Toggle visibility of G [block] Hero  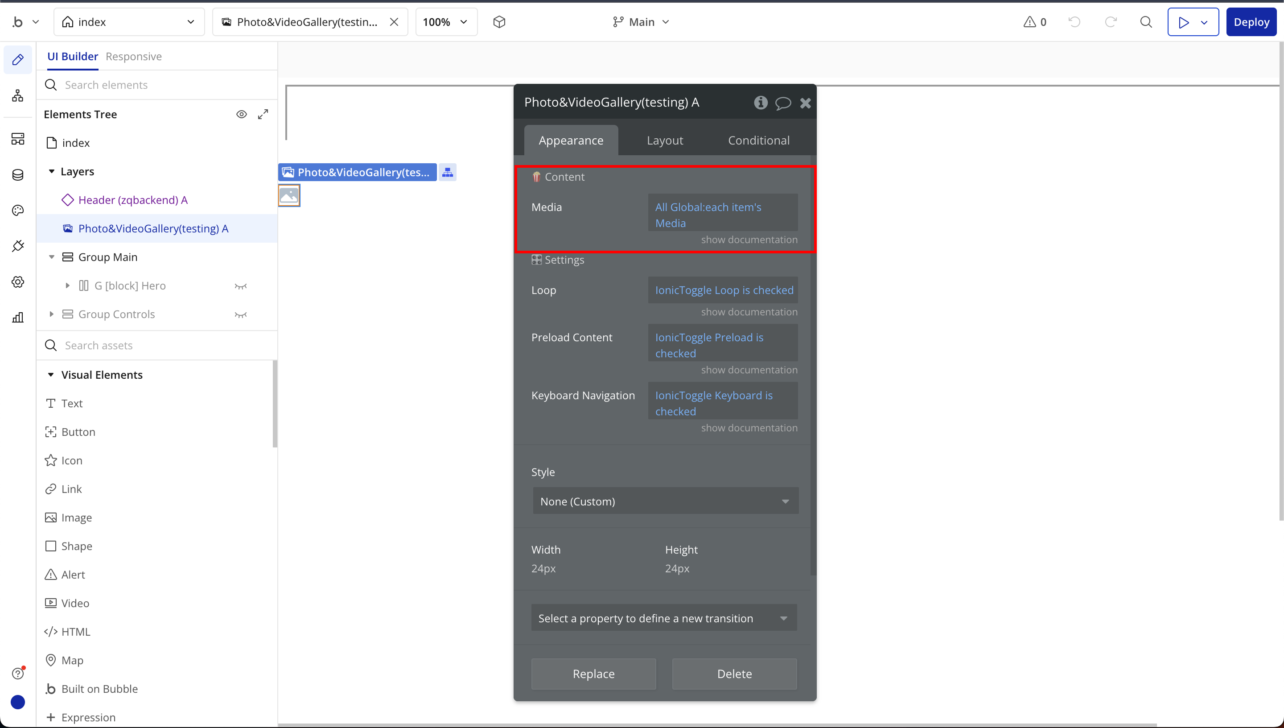(x=241, y=286)
